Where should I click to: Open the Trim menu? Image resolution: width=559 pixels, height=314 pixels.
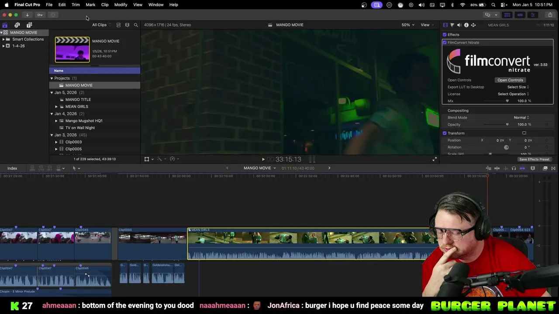(x=76, y=5)
